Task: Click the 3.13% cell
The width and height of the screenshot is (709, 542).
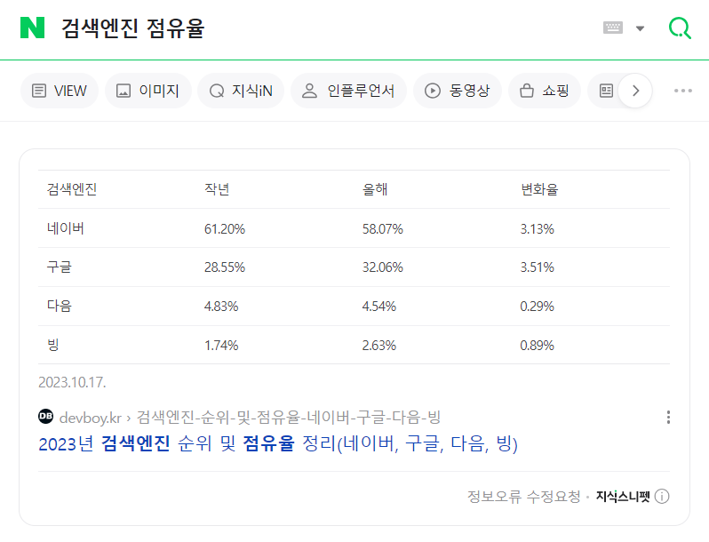Action: click(538, 229)
